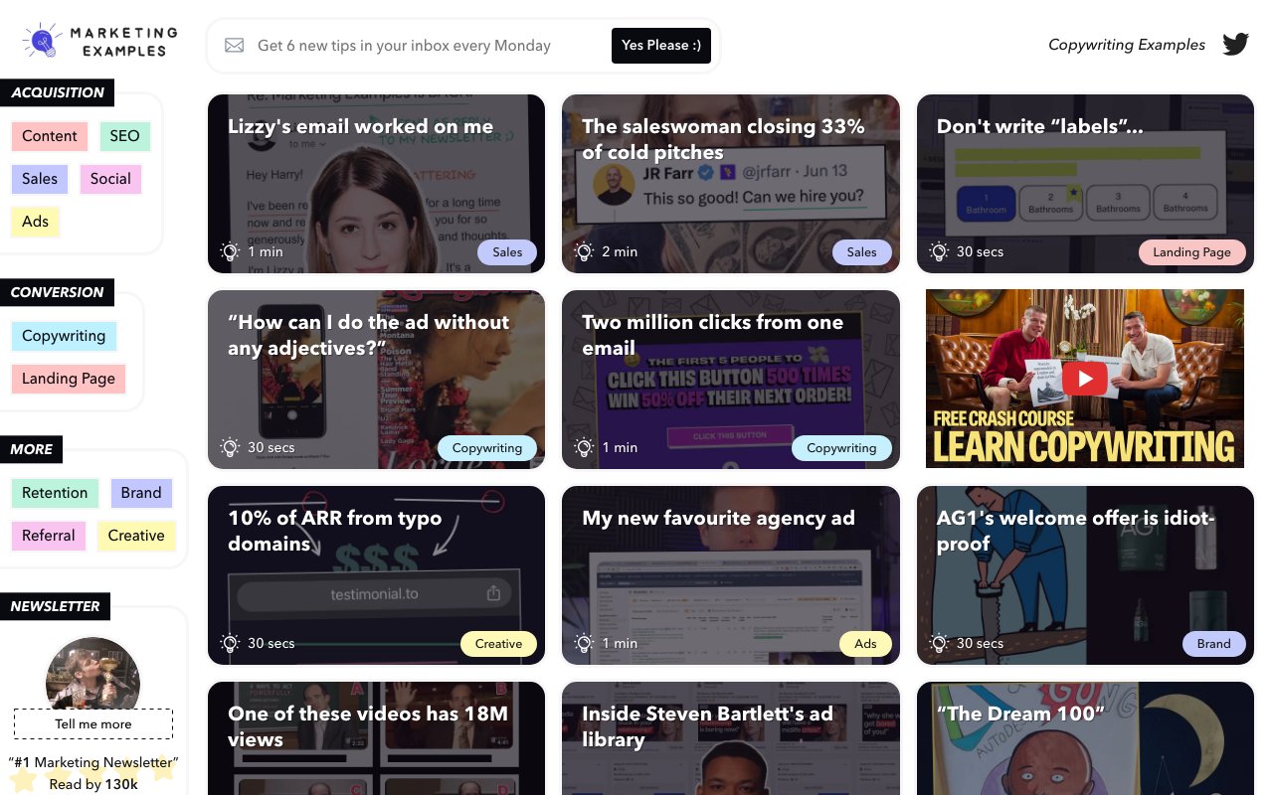This screenshot has height=795, width=1273.
Task: Choose the Copywriting filter in Conversion
Action: (64, 336)
